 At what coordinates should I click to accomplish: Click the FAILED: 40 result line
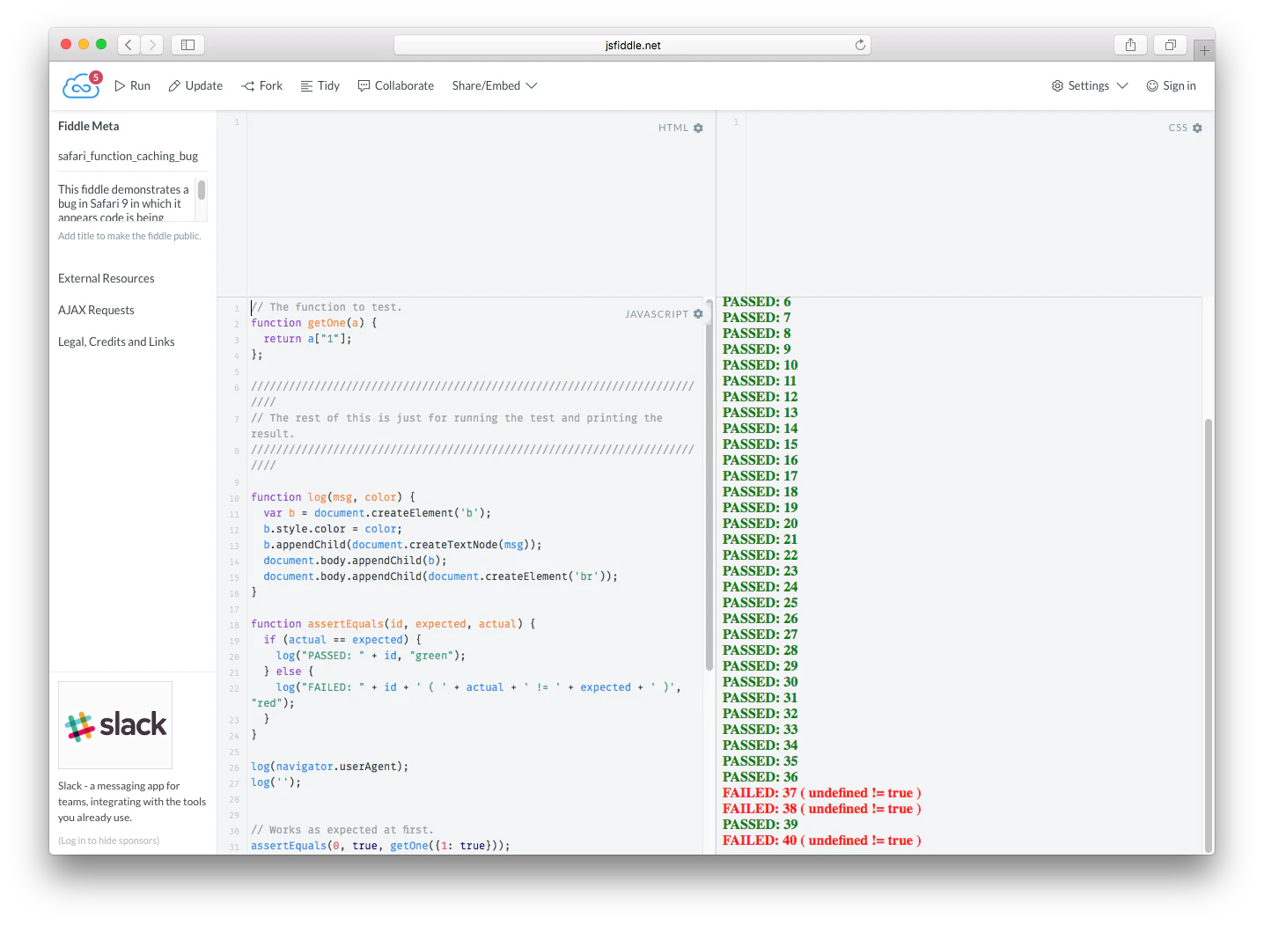pos(822,841)
